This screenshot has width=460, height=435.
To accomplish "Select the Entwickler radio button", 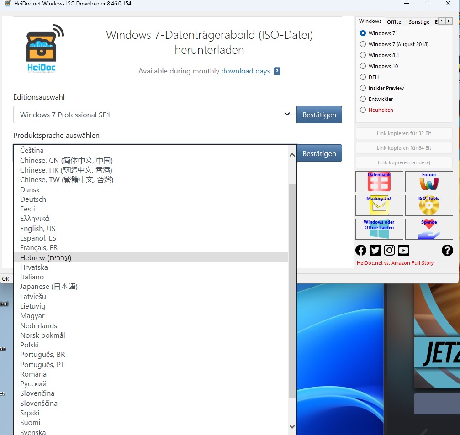I will [363, 99].
